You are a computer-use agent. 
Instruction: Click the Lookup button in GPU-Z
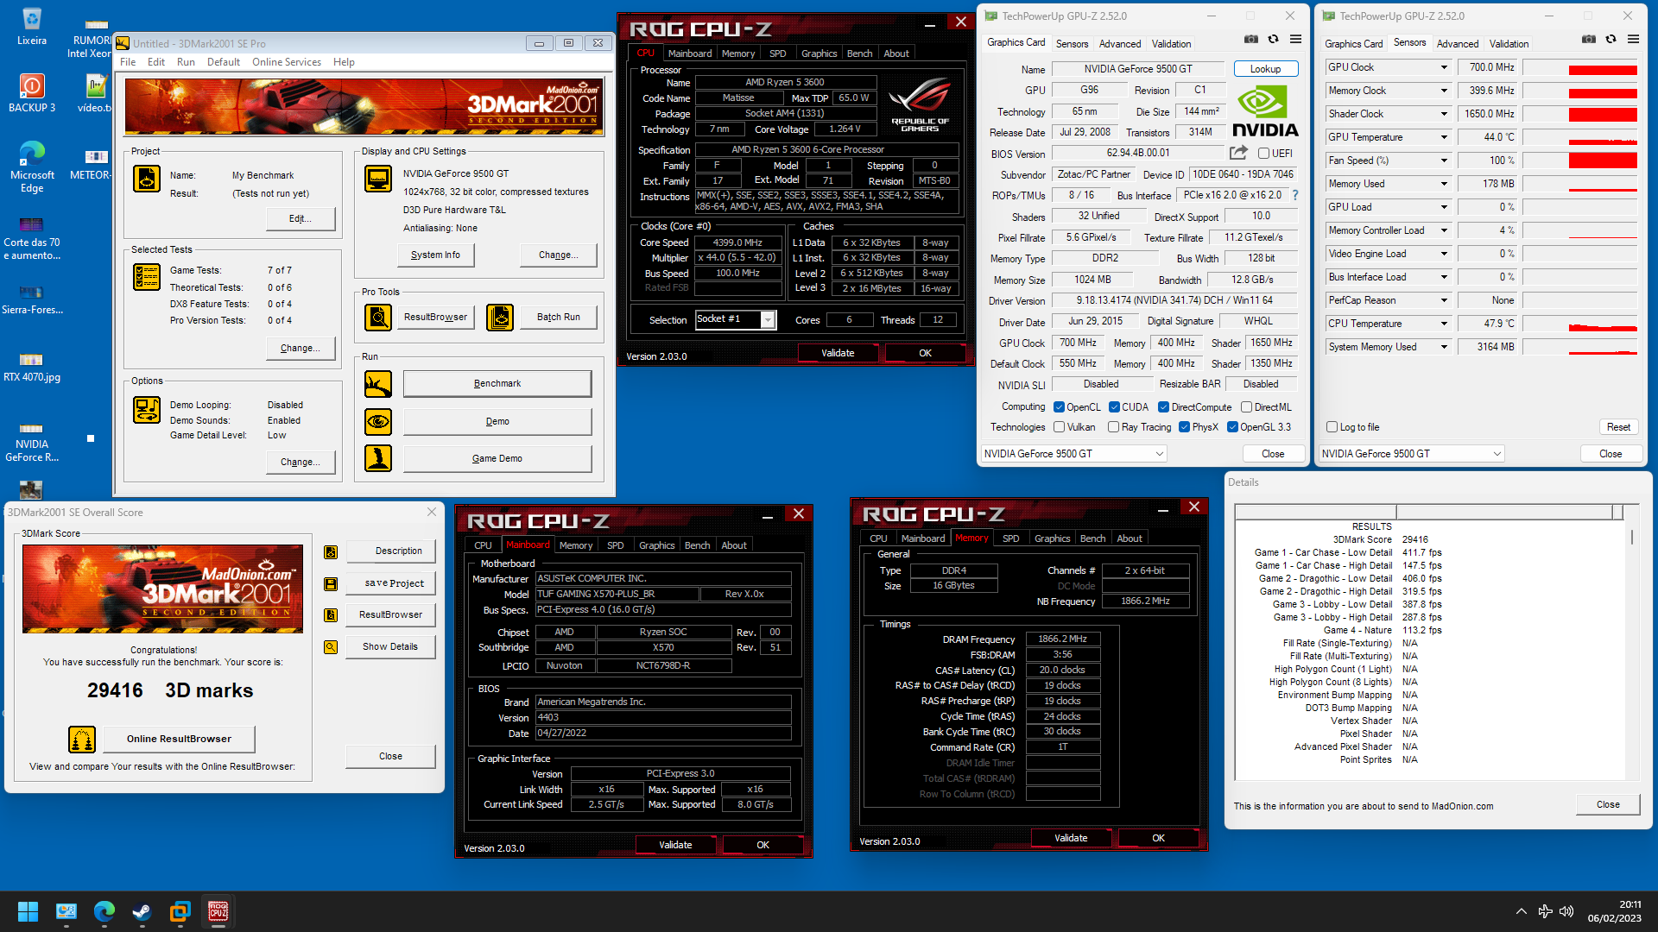[1265, 69]
